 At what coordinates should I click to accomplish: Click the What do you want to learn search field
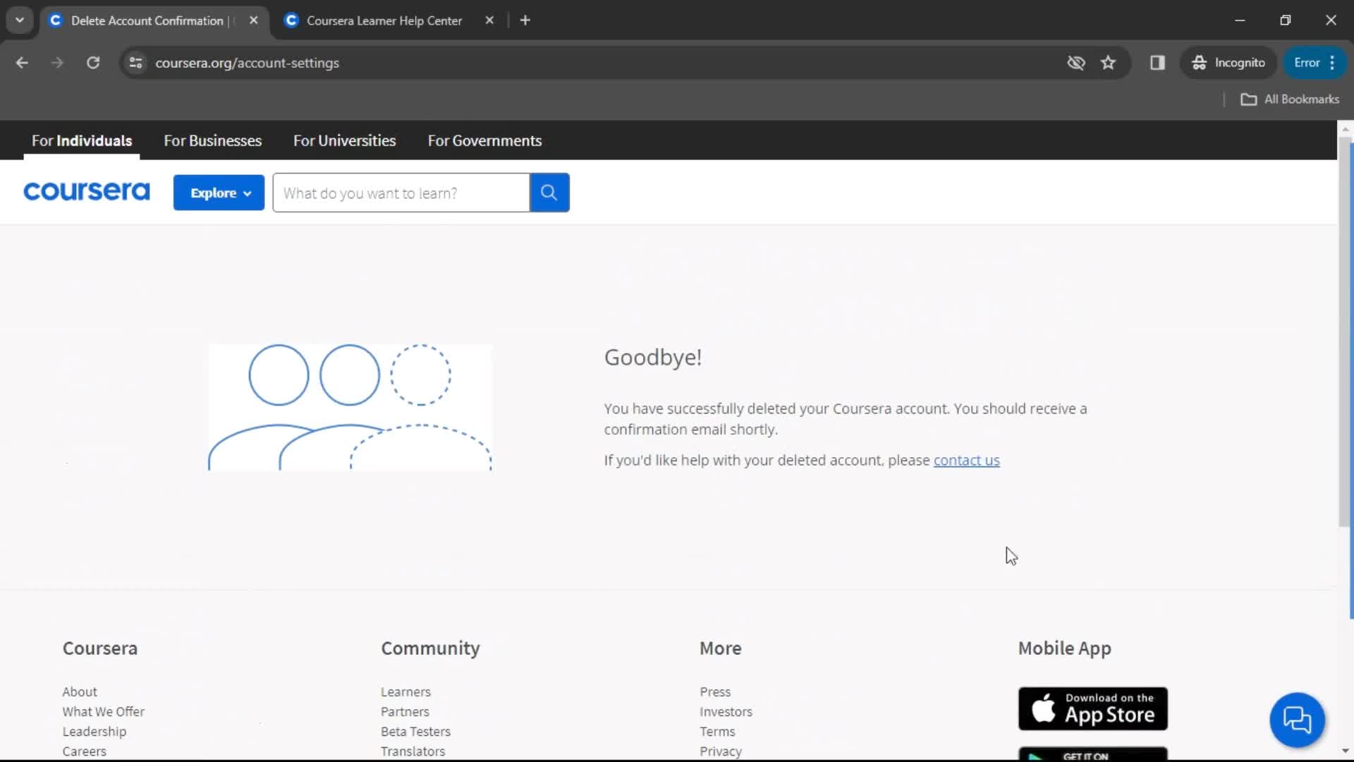[x=402, y=193]
